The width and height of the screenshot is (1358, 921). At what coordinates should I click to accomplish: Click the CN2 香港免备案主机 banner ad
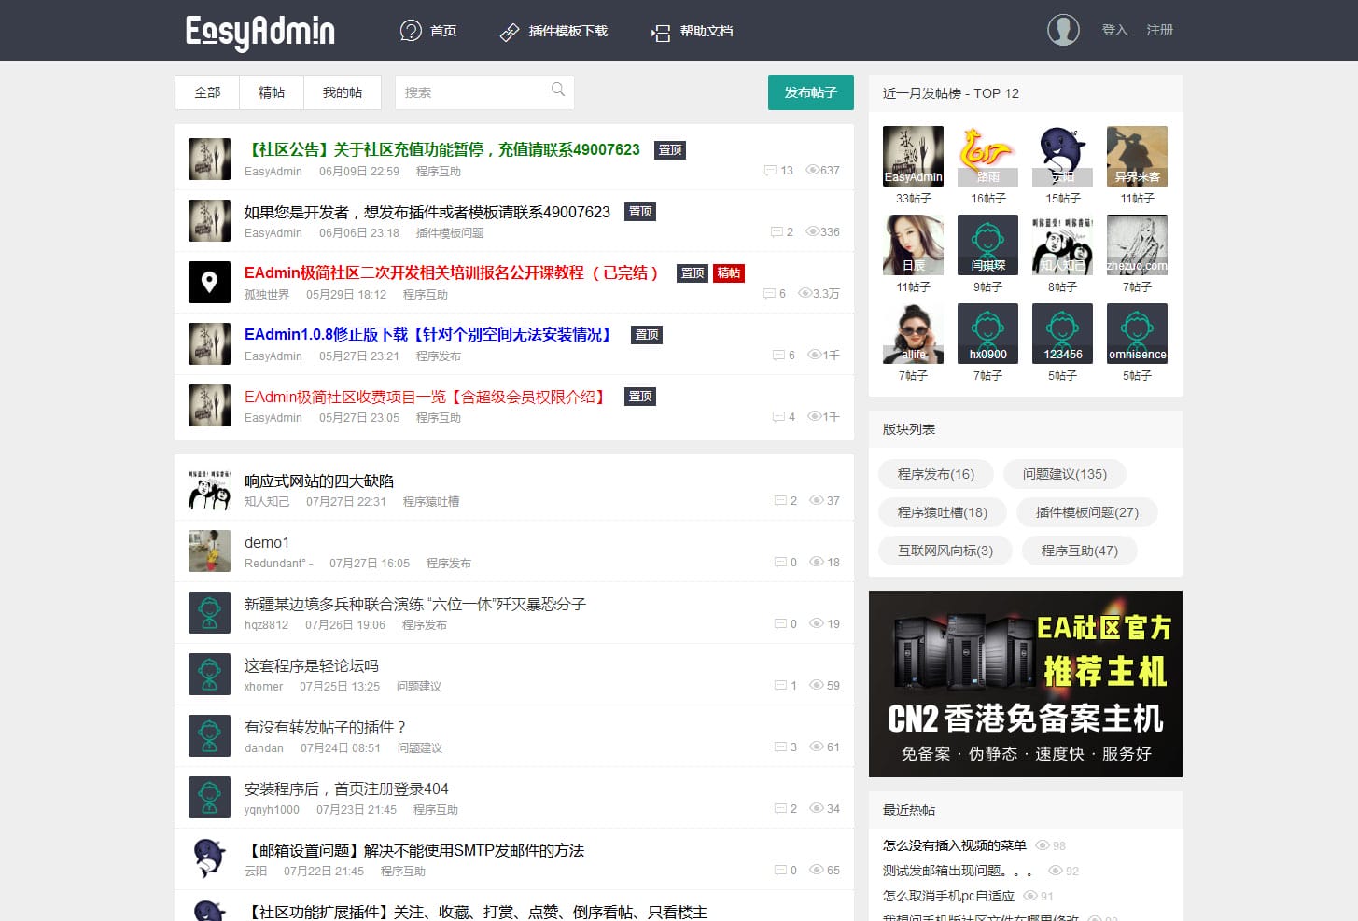[x=1025, y=684]
